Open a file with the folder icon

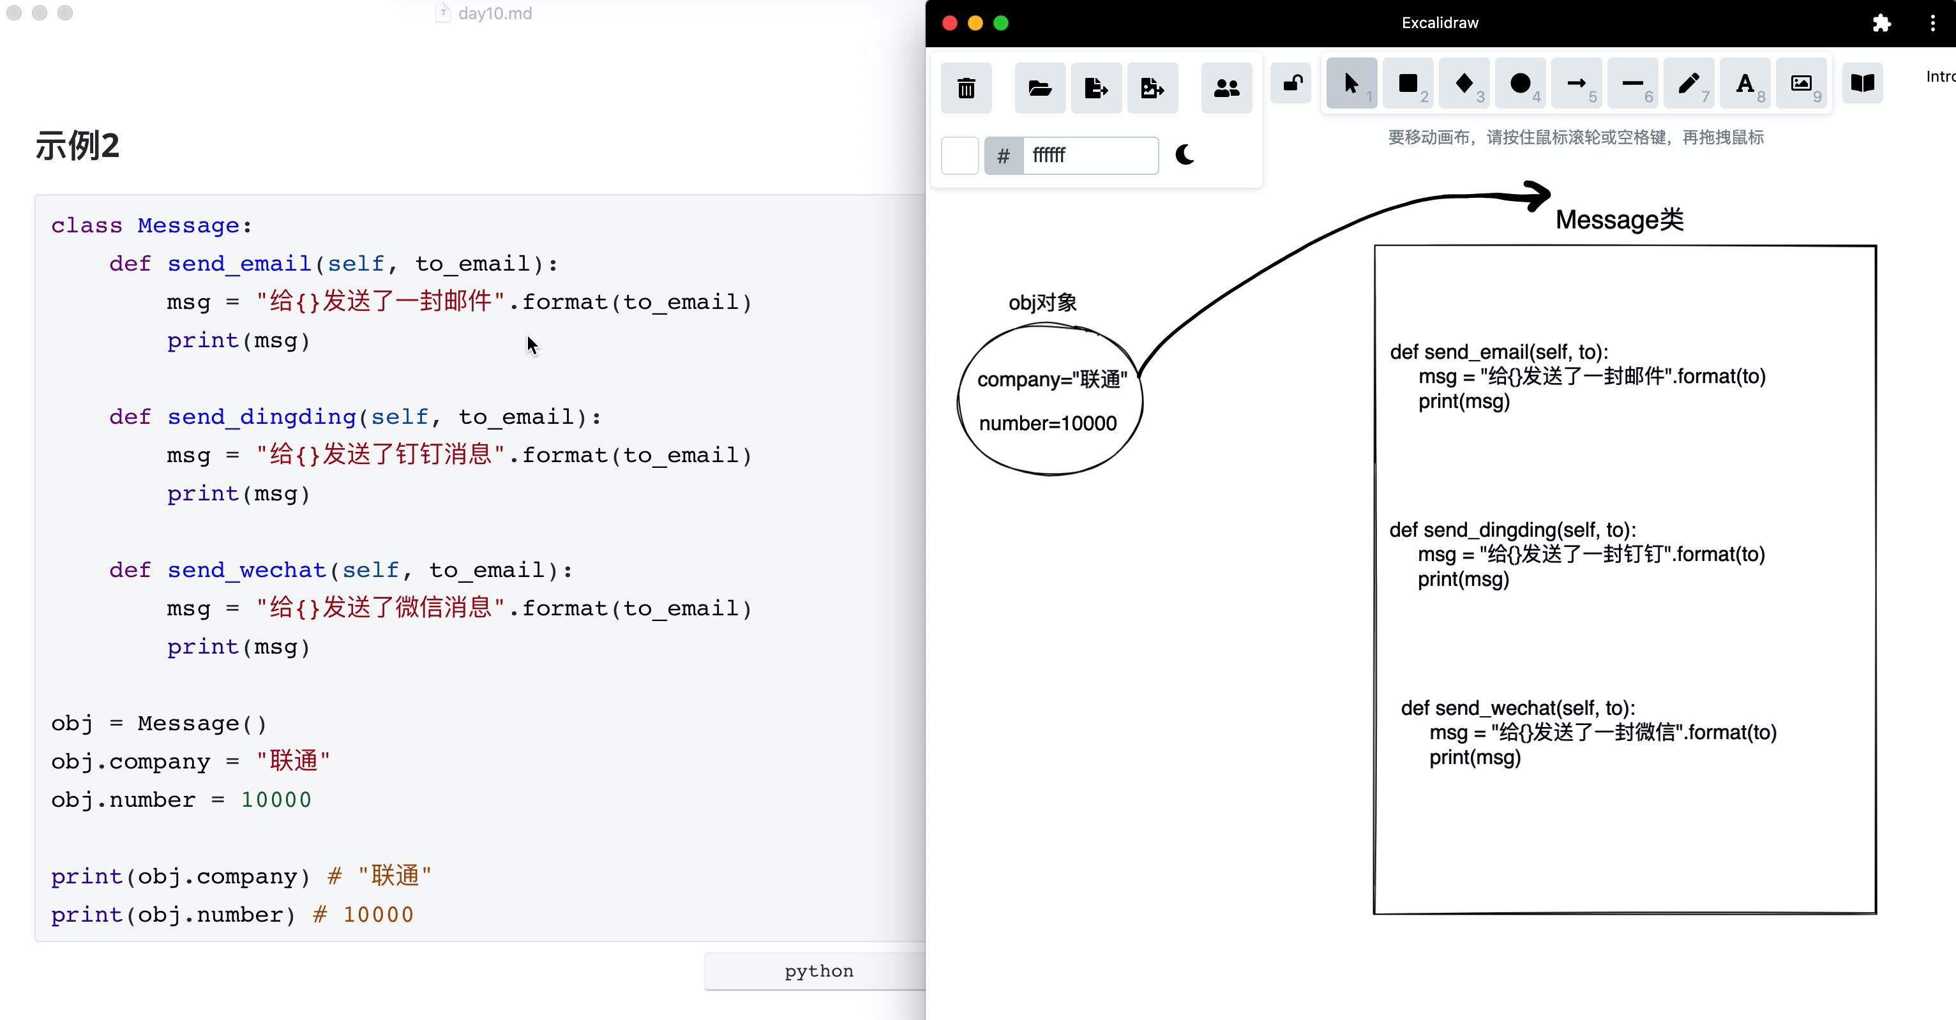coord(1039,88)
